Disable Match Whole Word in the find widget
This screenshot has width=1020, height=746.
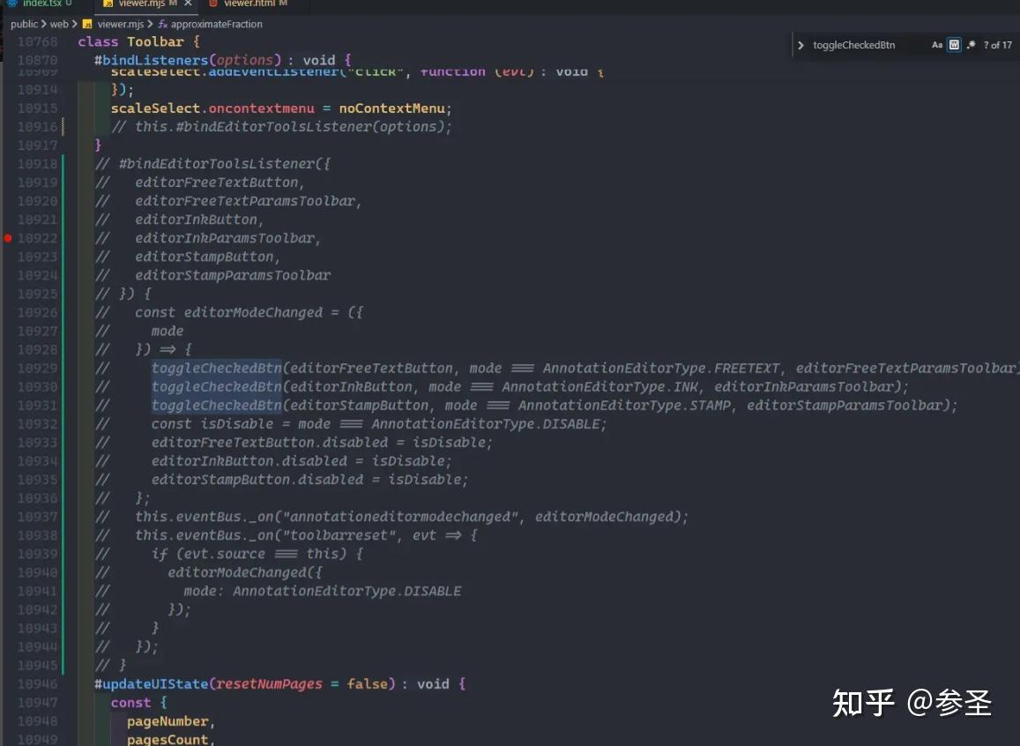[x=955, y=45]
